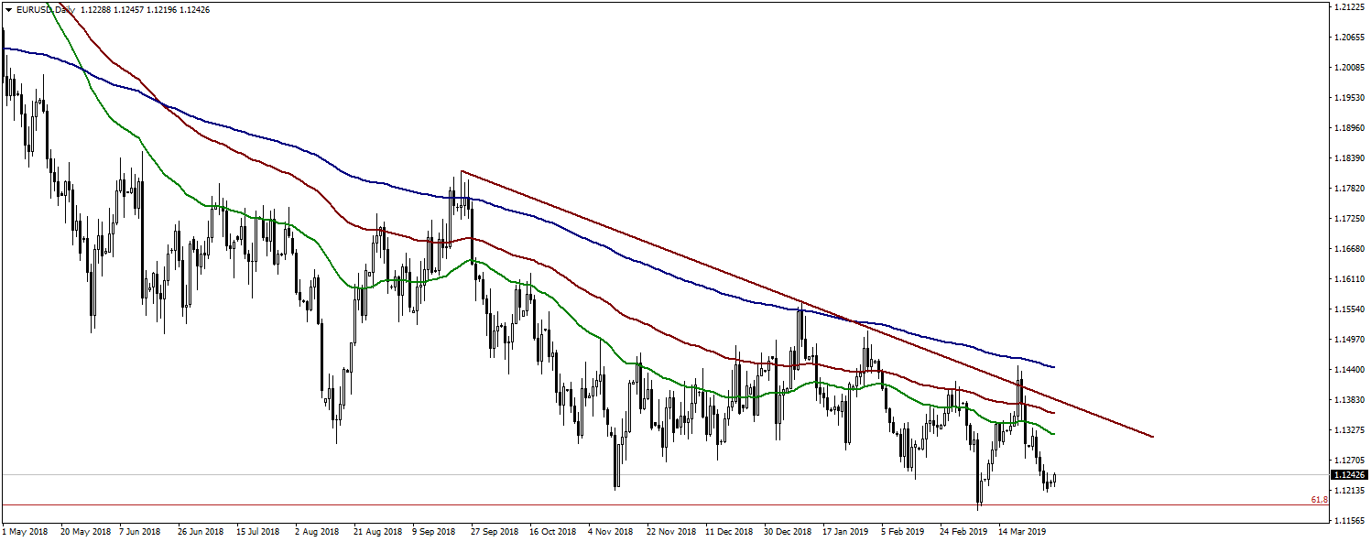1371x542 pixels.
Task: Click the 1.15540 price axis label
Action: click(x=1348, y=309)
